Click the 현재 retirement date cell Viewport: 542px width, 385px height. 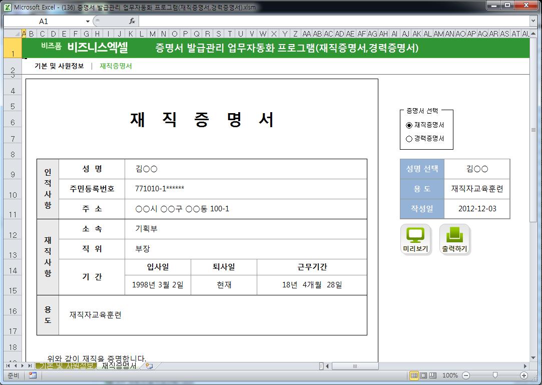click(224, 285)
